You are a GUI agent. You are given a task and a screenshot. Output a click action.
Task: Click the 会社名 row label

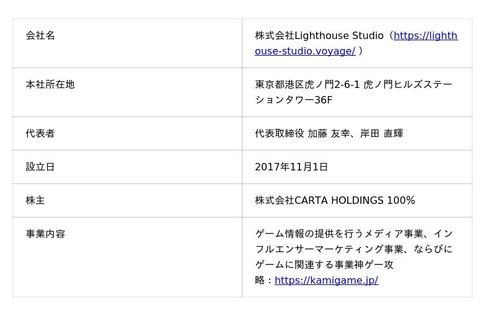coord(40,36)
